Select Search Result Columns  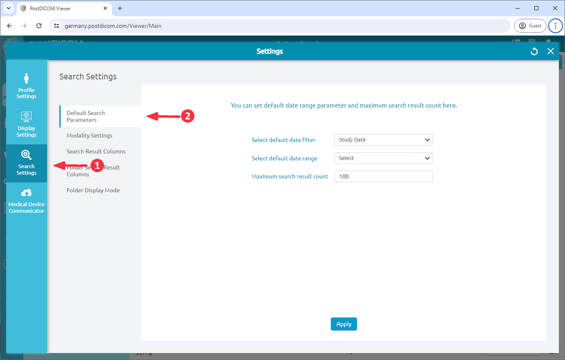(96, 151)
